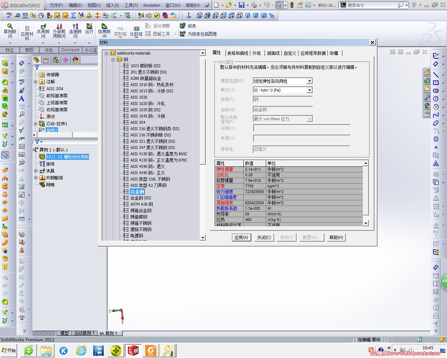The height and width of the screenshot is (358, 447).
Task: Open the Design Library books task pane icon
Action: click(x=427, y=80)
